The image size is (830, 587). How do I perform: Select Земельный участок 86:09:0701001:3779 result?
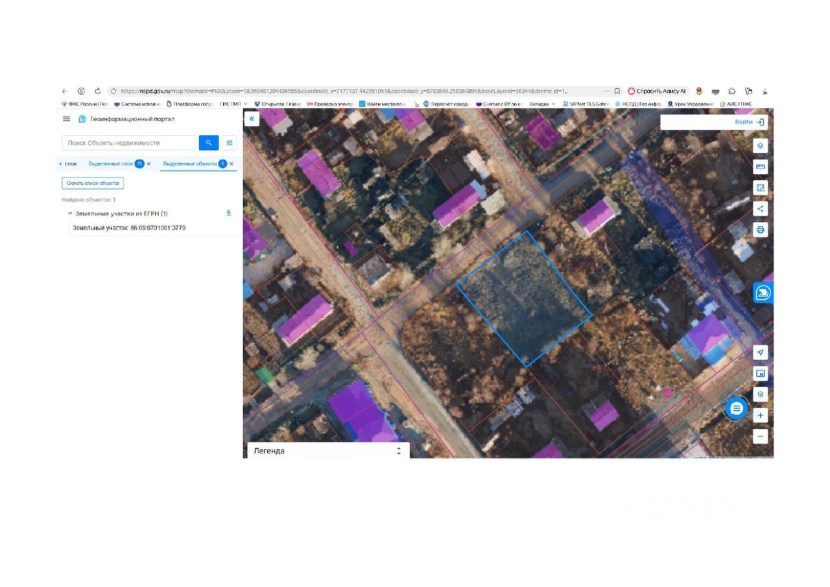tap(129, 228)
